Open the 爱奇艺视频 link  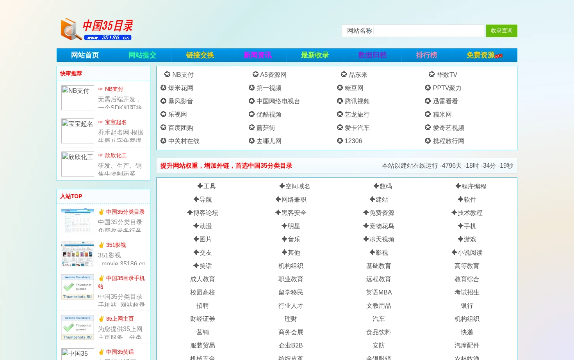[x=448, y=128]
